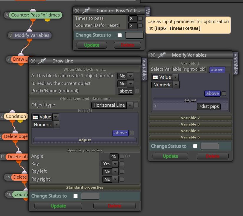Tick the checkbox beside Object type

(136, 105)
